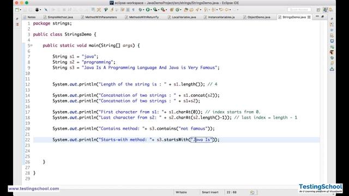Switch to the Notes editor tab
349x196 pixels.
click(29, 17)
